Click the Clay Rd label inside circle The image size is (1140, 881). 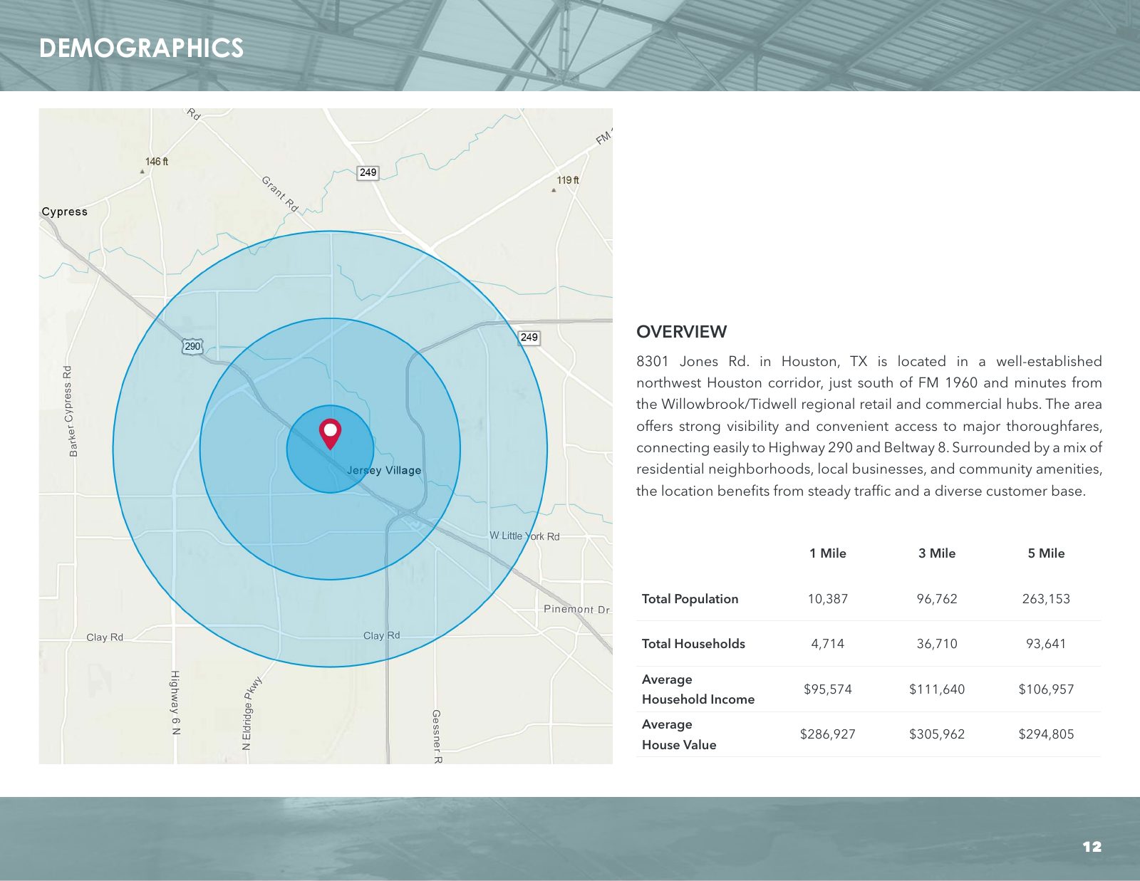pos(381,635)
